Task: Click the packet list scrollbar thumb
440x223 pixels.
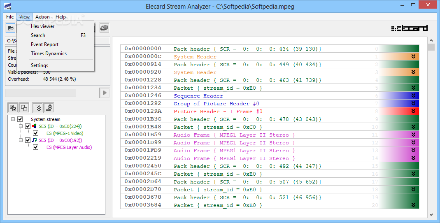Action: [x=431, y=47]
